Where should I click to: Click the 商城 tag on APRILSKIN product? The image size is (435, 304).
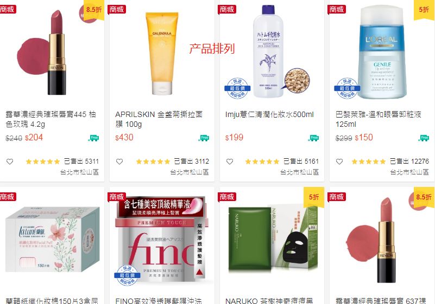[117, 9]
